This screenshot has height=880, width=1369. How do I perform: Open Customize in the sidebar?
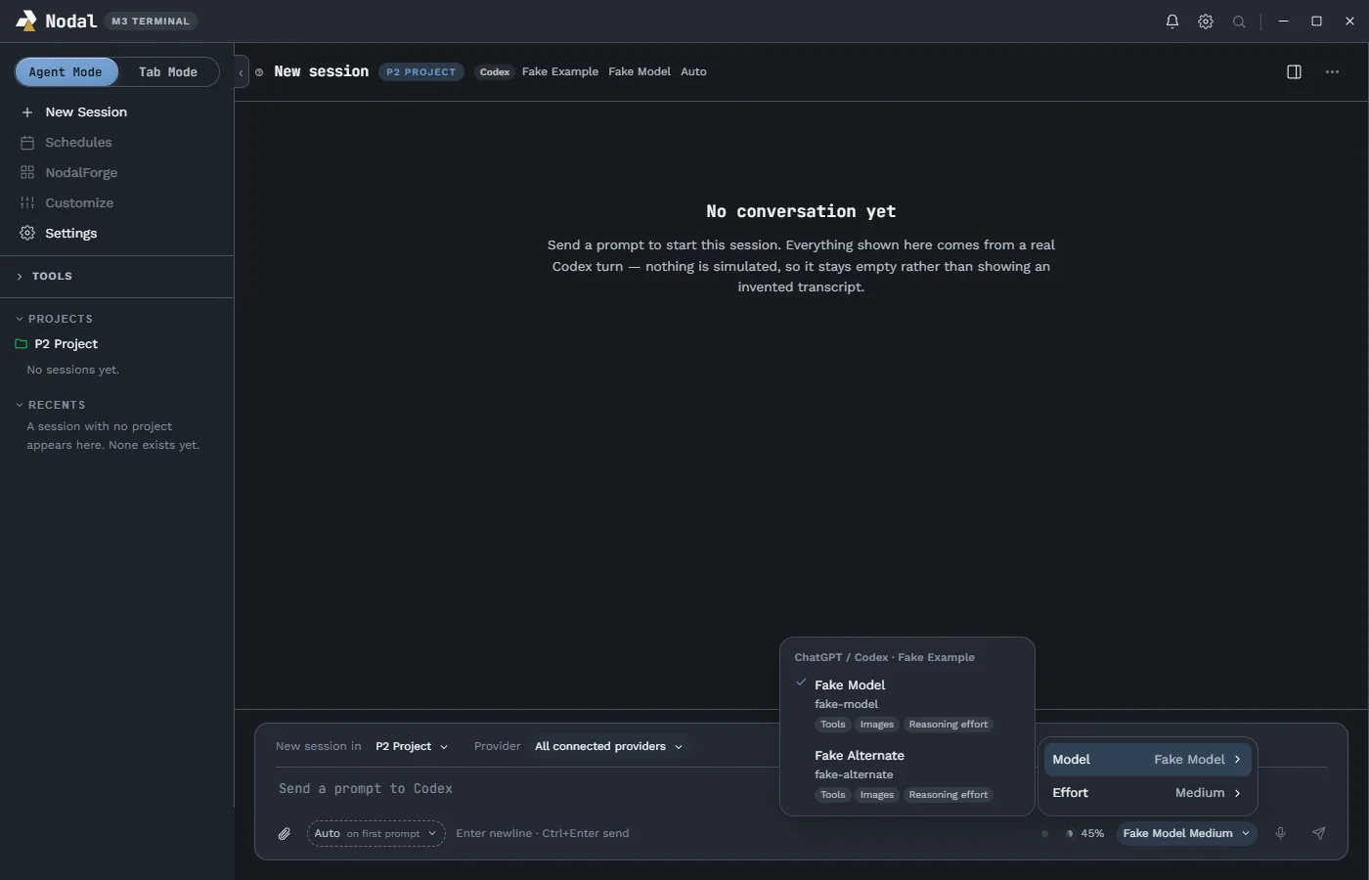point(117,203)
